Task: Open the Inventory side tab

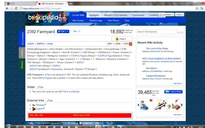Action: pos(22,52)
